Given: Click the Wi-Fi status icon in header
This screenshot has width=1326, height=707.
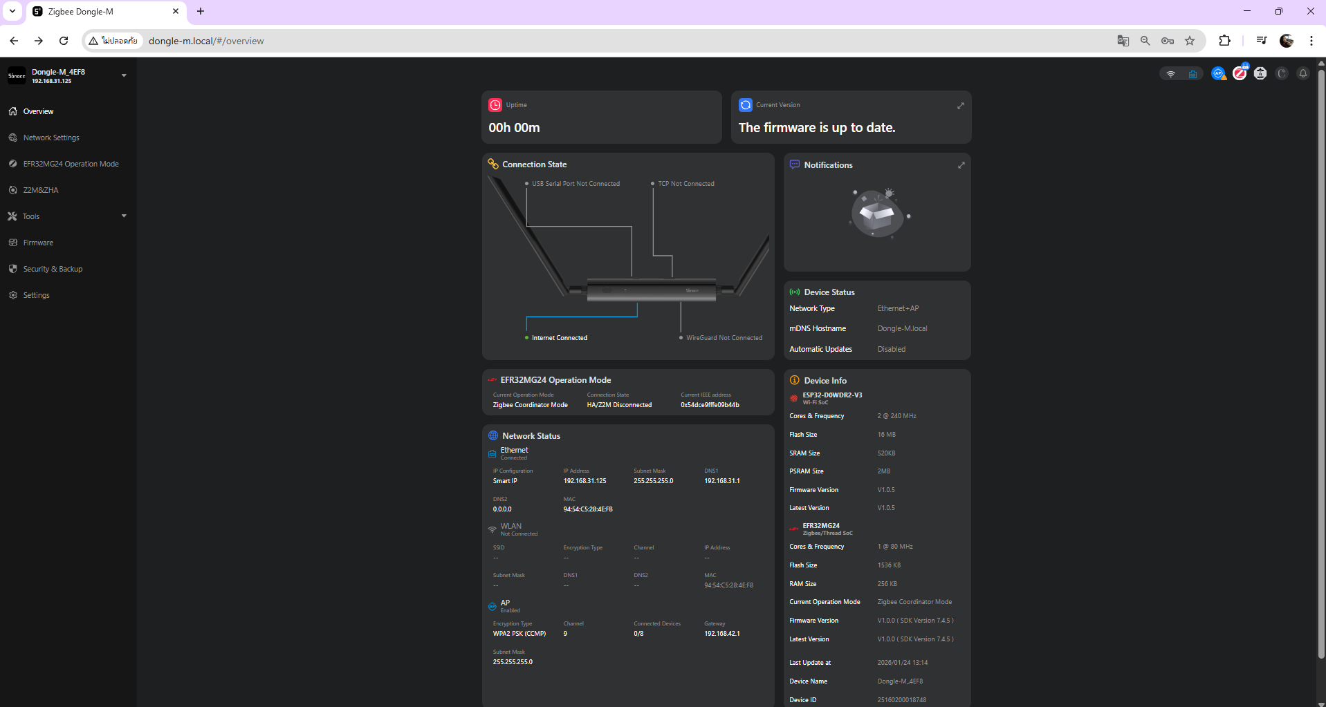Looking at the screenshot, I should click(1170, 74).
